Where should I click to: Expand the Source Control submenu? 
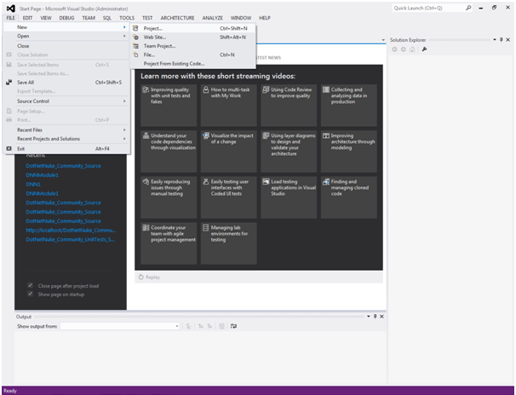click(x=66, y=101)
